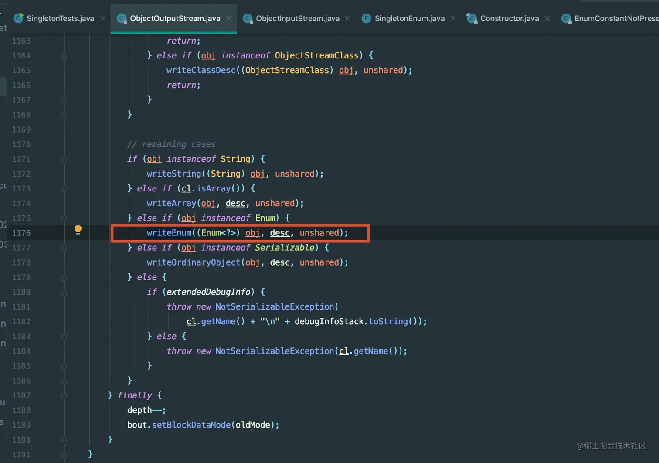The image size is (659, 463).
Task: Open the SingletonTests.java tab
Action: 60,18
